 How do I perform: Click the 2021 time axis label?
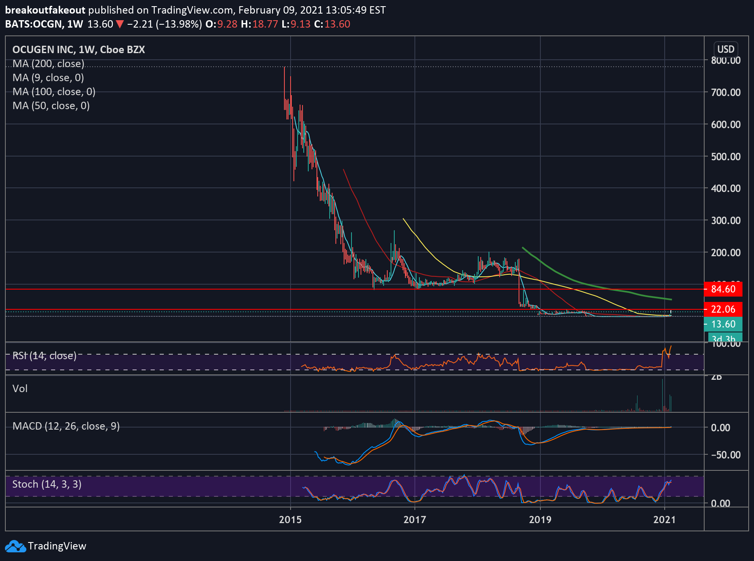(665, 519)
